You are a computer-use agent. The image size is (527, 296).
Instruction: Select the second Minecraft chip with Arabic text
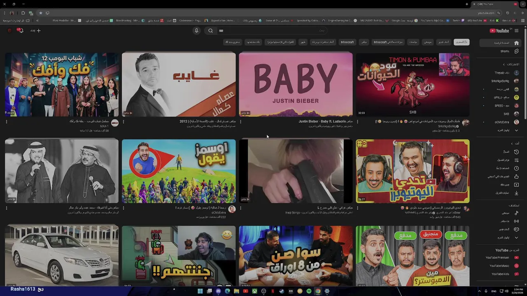388,42
